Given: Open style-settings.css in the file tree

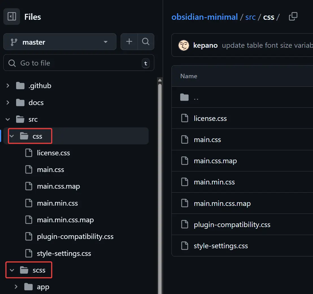Looking at the screenshot, I should [x=64, y=254].
